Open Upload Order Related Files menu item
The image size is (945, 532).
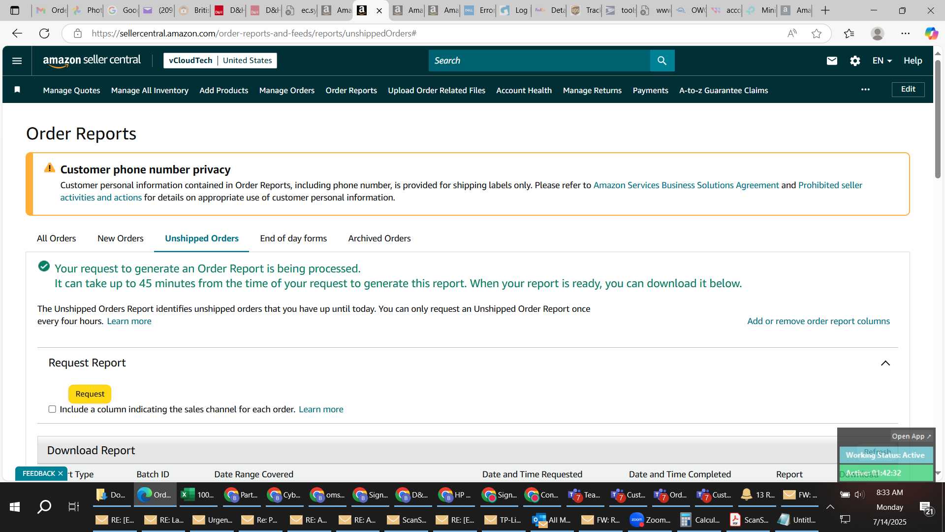click(x=437, y=90)
